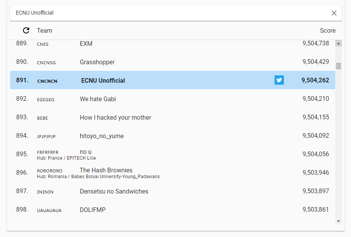Share ECNU Unofficial score on Twitter
This screenshot has width=351, height=237.
coord(279,80)
